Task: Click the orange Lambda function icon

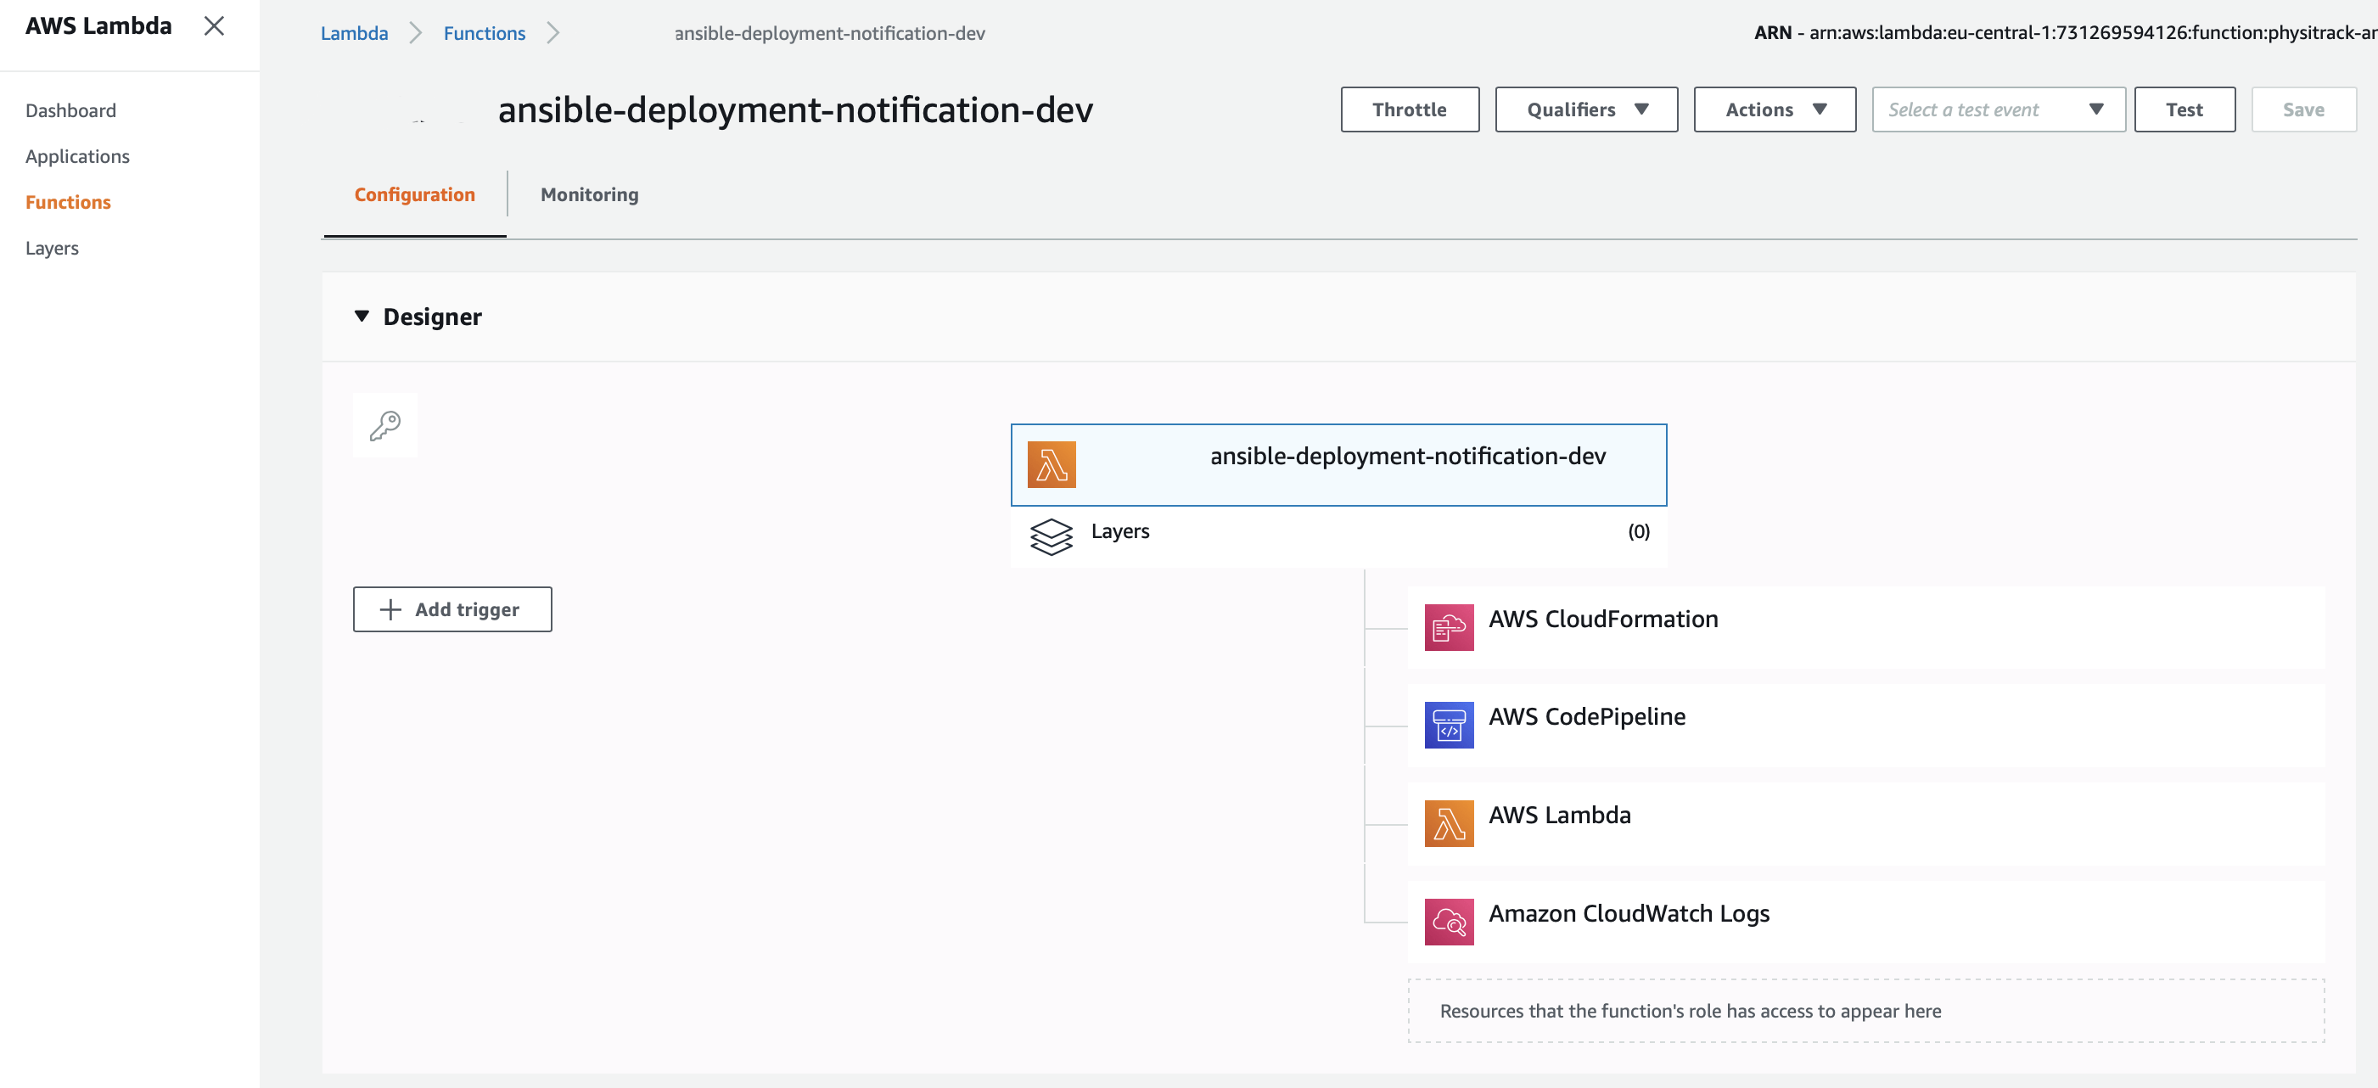Action: click(x=1051, y=464)
